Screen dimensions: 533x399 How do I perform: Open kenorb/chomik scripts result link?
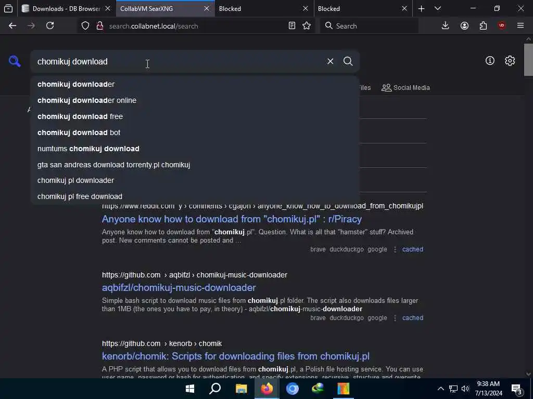[236, 356]
